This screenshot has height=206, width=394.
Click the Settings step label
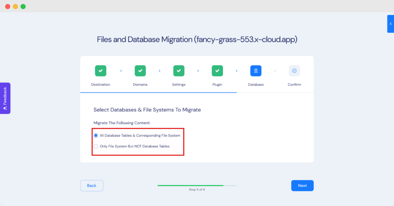[179, 85]
